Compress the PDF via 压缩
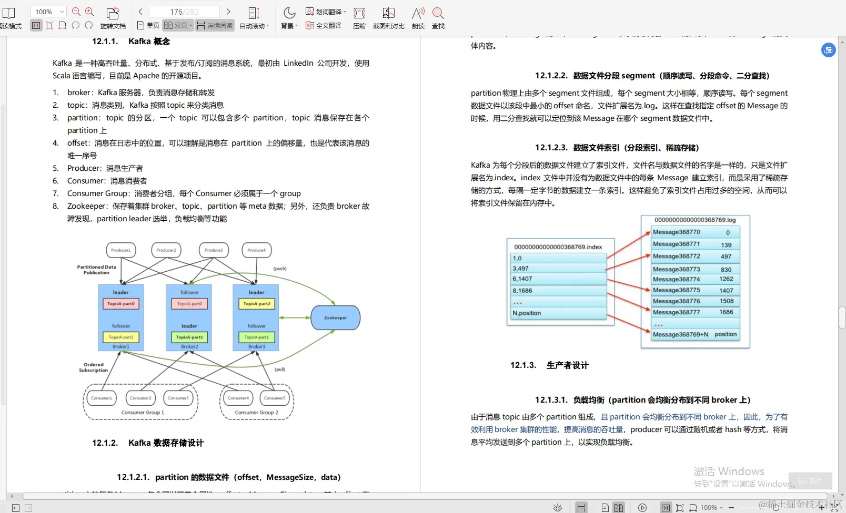This screenshot has height=513, width=846. tap(360, 17)
